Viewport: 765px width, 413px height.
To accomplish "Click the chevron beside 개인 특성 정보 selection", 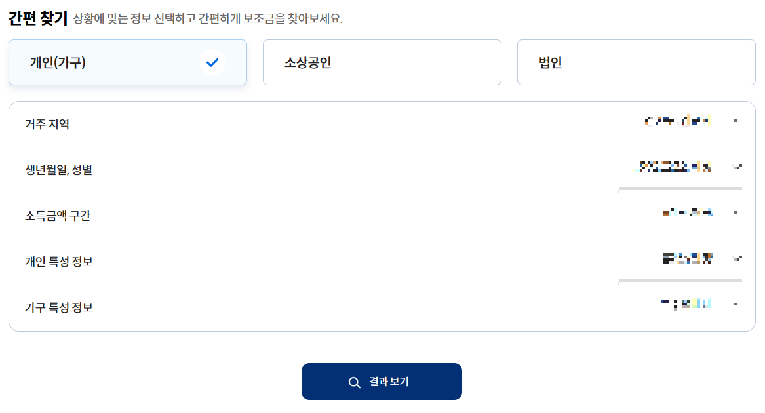I will [736, 258].
